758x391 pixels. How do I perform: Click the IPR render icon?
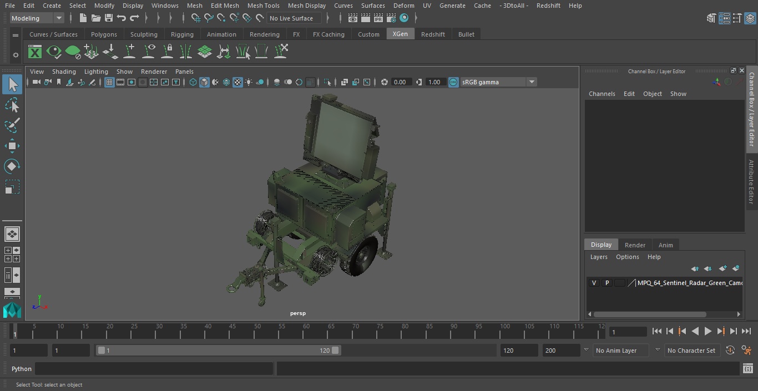tap(378, 18)
